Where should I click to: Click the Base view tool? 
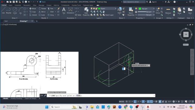coord(190,11)
